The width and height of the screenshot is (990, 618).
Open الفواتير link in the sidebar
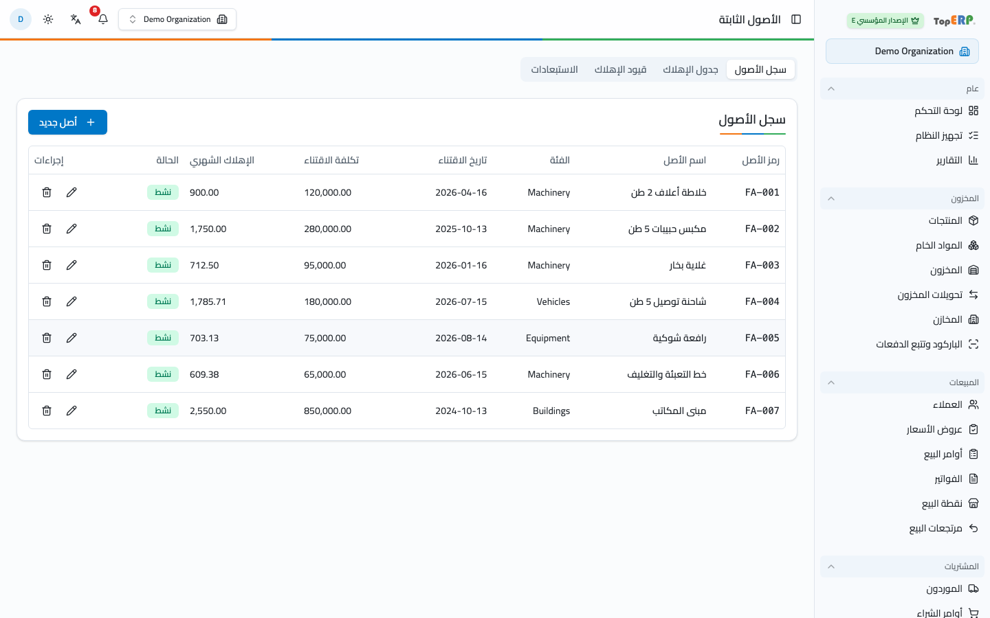click(x=902, y=479)
